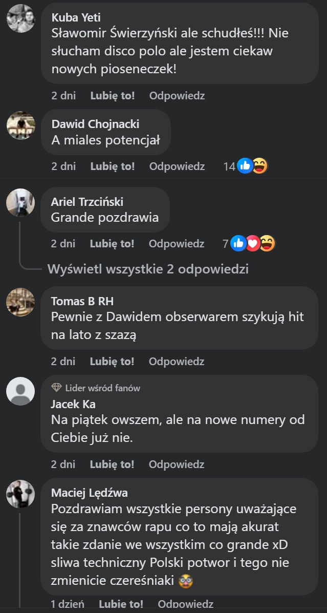Click the haha emoji on Ariel Trzciński's comment
Screen dimensions: 327x613
click(267, 244)
